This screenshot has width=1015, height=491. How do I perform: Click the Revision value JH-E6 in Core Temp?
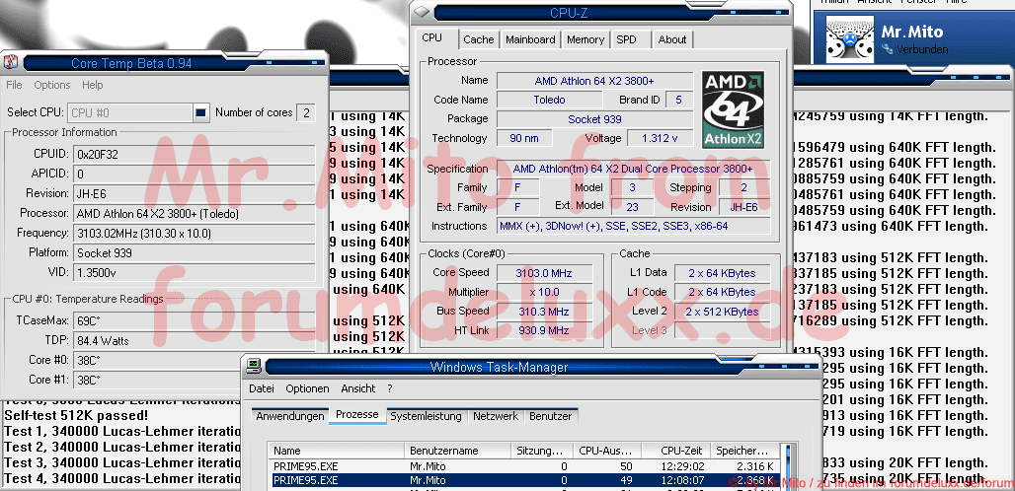195,193
